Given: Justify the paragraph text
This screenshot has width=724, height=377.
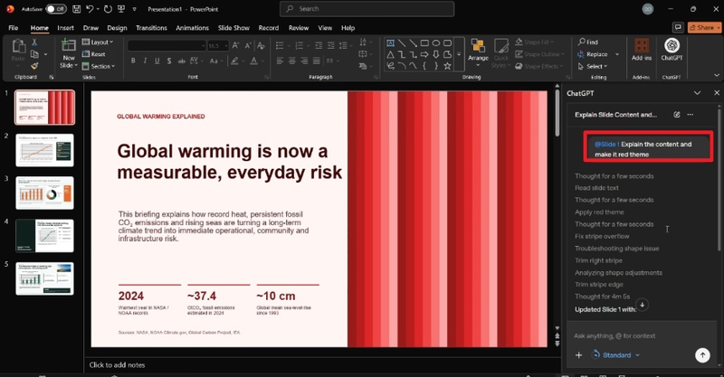Looking at the screenshot, I should coord(316,61).
